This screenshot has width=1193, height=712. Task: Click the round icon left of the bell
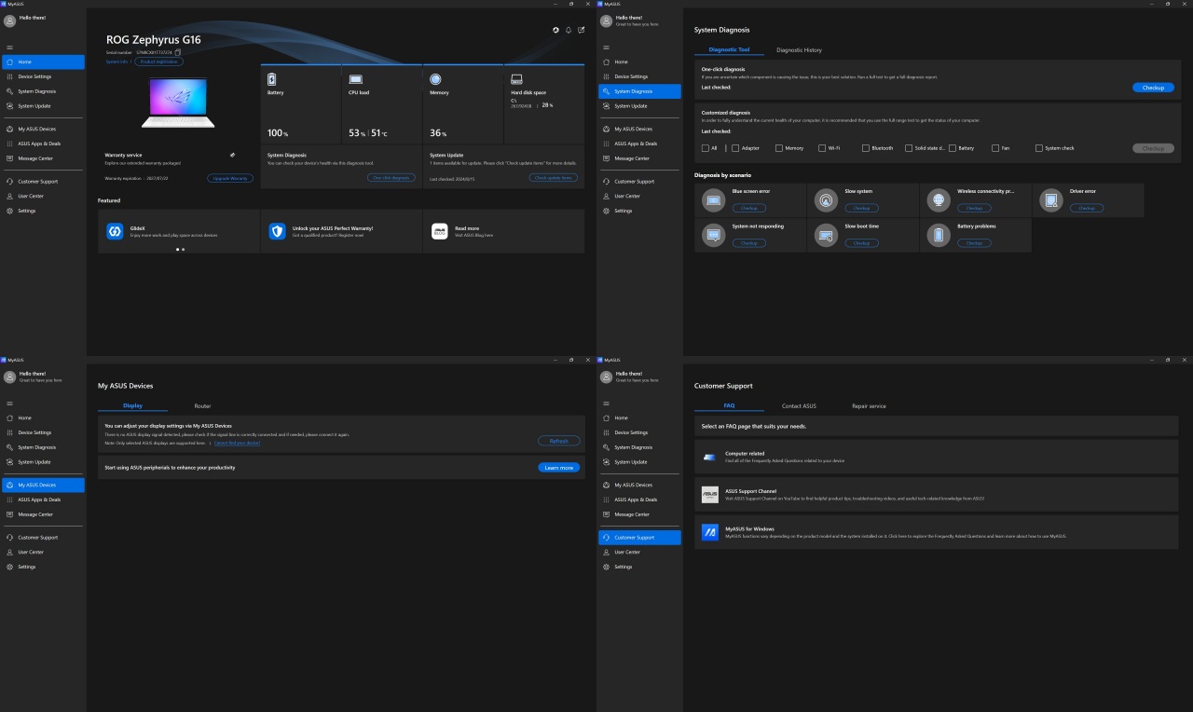555,30
